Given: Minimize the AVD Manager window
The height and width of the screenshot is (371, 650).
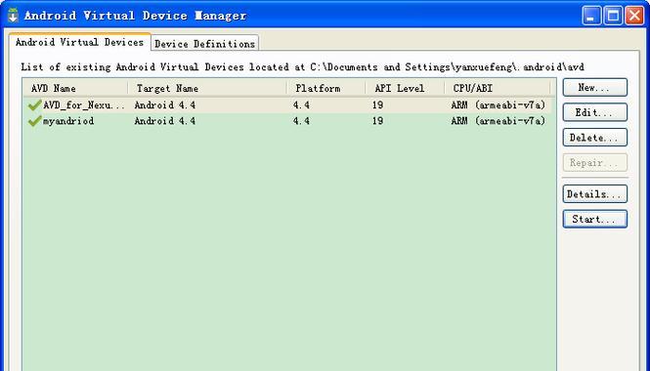Looking at the screenshot, I should [590, 16].
